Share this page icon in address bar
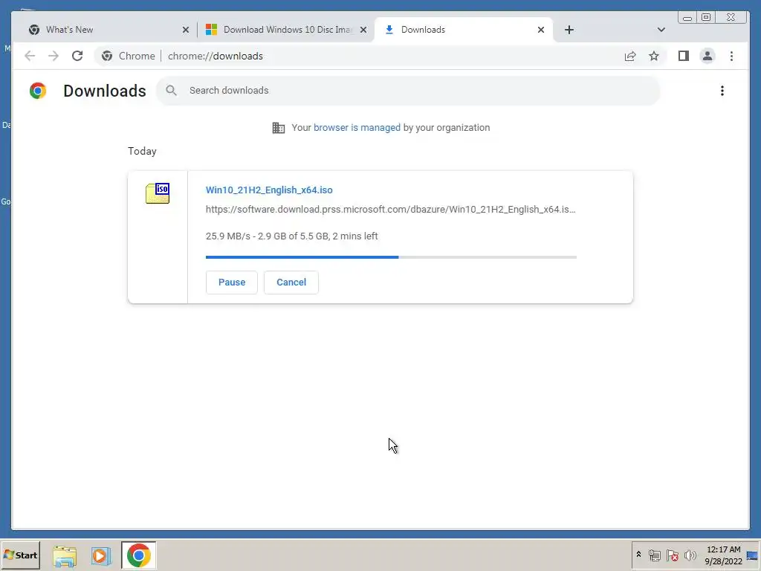The image size is (761, 571). 630,56
